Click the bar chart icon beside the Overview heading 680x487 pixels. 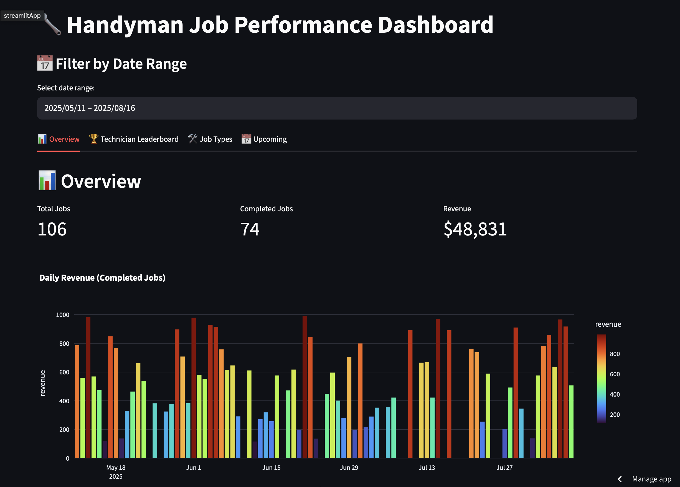pos(47,181)
